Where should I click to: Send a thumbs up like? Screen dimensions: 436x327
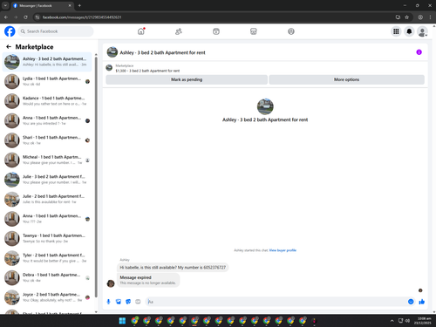422,302
